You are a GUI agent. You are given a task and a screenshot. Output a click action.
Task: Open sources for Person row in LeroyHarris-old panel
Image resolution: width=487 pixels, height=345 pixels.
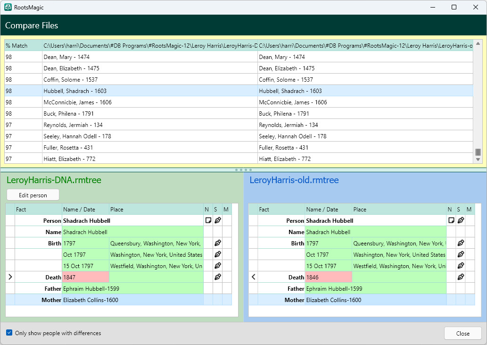[x=461, y=220]
